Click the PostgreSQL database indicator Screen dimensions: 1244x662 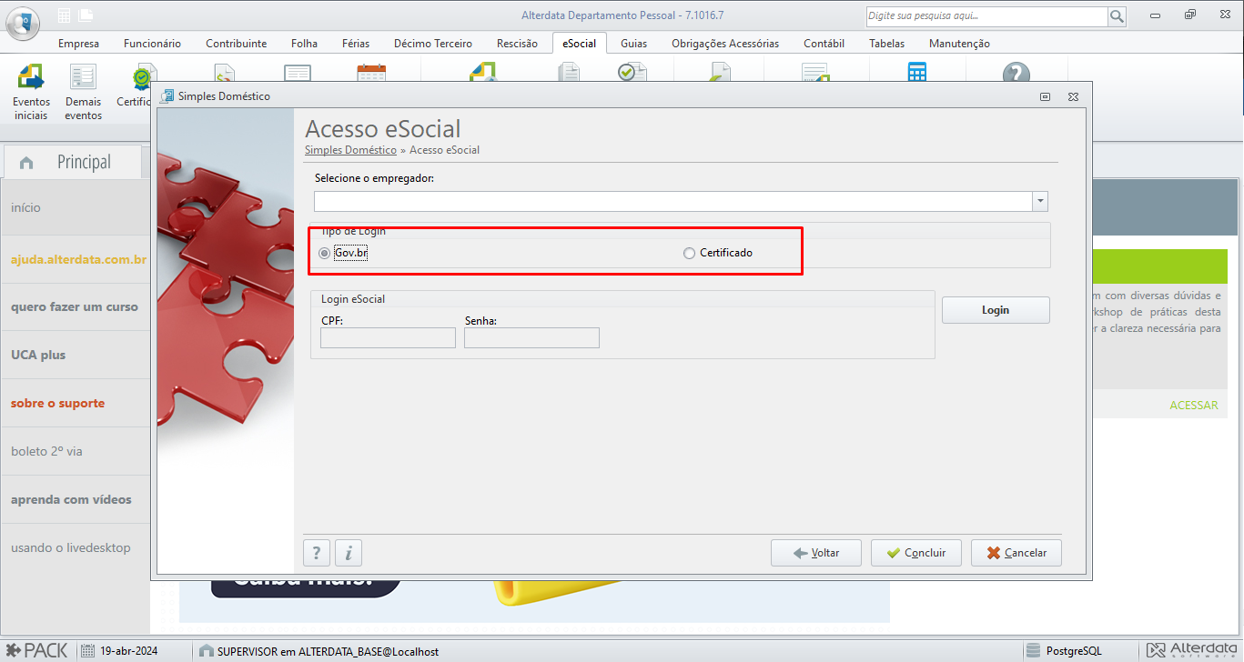1064,651
